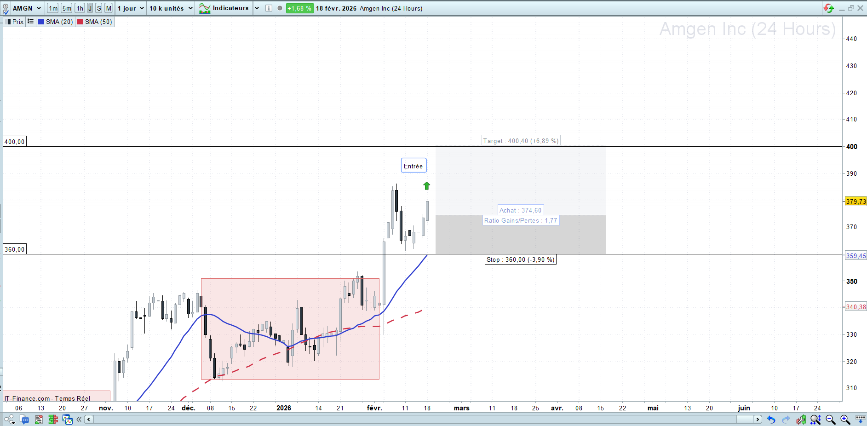Click the 340,38 SMA value tag

click(856, 307)
